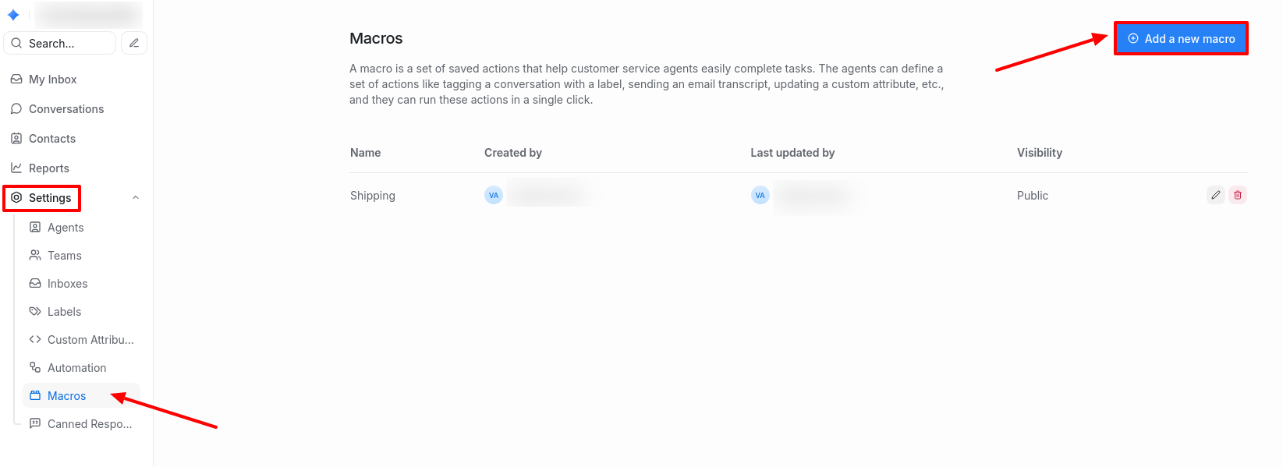Viewport: 1283px width, 467px height.
Task: Click the blue diamond app logo
Action: [13, 15]
